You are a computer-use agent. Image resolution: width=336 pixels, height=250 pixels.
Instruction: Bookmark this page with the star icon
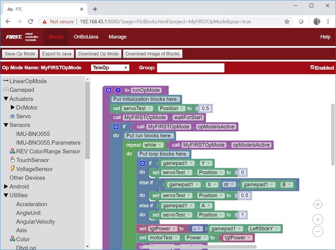pos(287,21)
